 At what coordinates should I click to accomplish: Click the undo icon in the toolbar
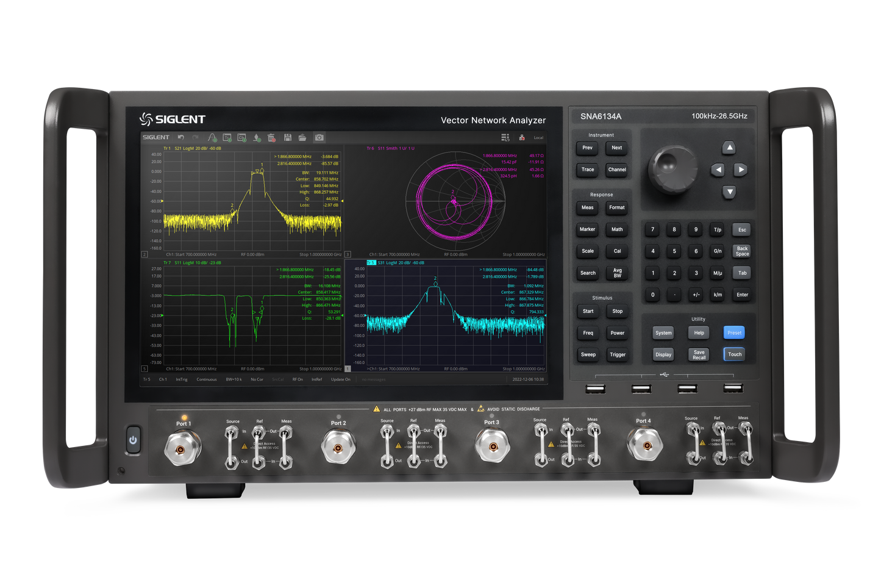180,138
